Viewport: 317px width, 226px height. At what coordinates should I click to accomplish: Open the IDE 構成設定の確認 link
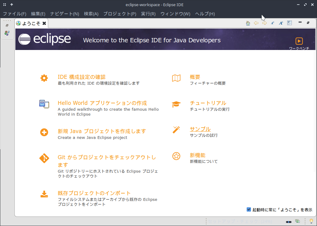pos(82,77)
